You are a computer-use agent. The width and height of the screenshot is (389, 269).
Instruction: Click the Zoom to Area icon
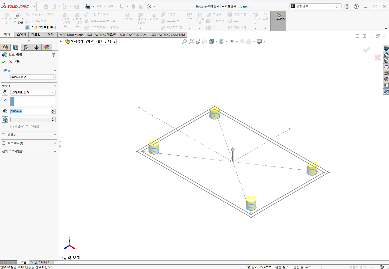[191, 42]
